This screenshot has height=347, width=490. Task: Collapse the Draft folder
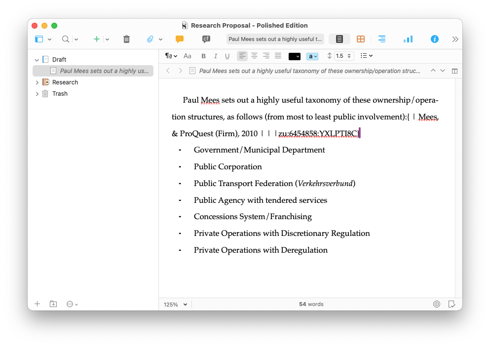(37, 60)
